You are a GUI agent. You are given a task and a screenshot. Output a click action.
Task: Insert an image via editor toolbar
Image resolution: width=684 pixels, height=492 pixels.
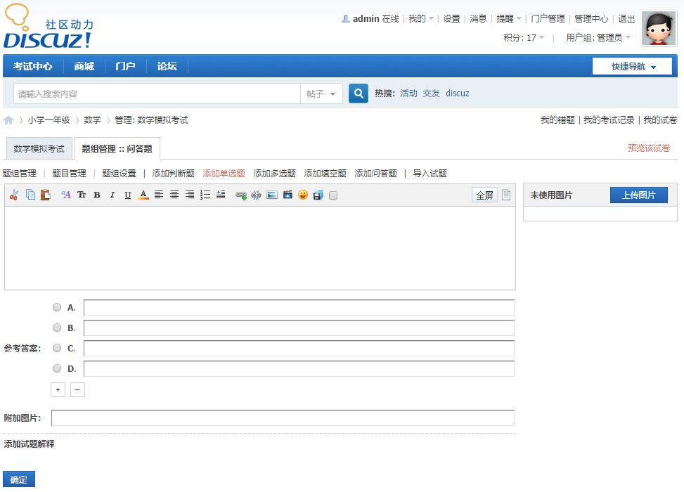point(272,195)
